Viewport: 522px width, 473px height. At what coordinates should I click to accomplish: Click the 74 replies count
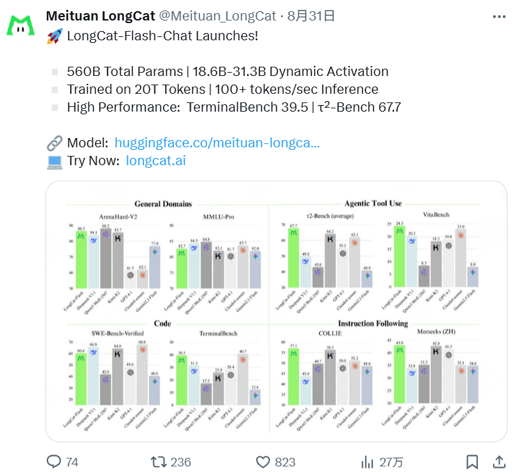tap(72, 462)
